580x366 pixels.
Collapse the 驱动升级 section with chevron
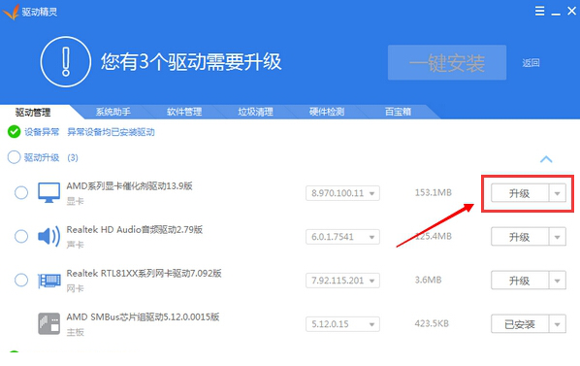(546, 159)
